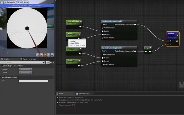Viewport: 184px width, 115px height.
Task: Open viewport options arrow beside Perspective
Action: (x=2, y=2)
